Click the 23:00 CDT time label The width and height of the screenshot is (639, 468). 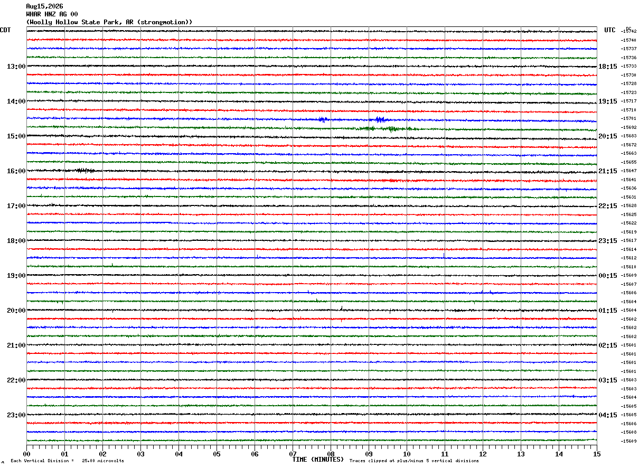coord(16,415)
